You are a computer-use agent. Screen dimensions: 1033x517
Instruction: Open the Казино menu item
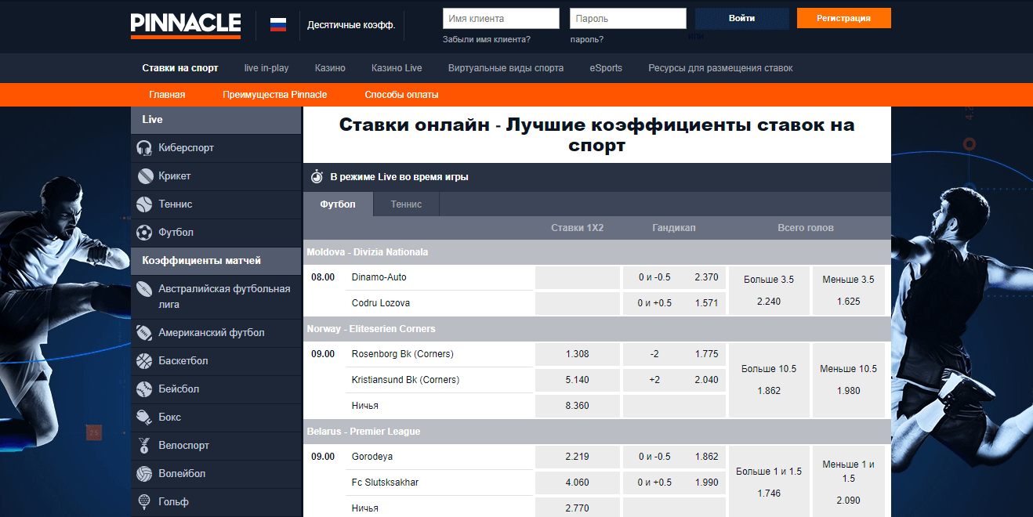click(x=330, y=68)
